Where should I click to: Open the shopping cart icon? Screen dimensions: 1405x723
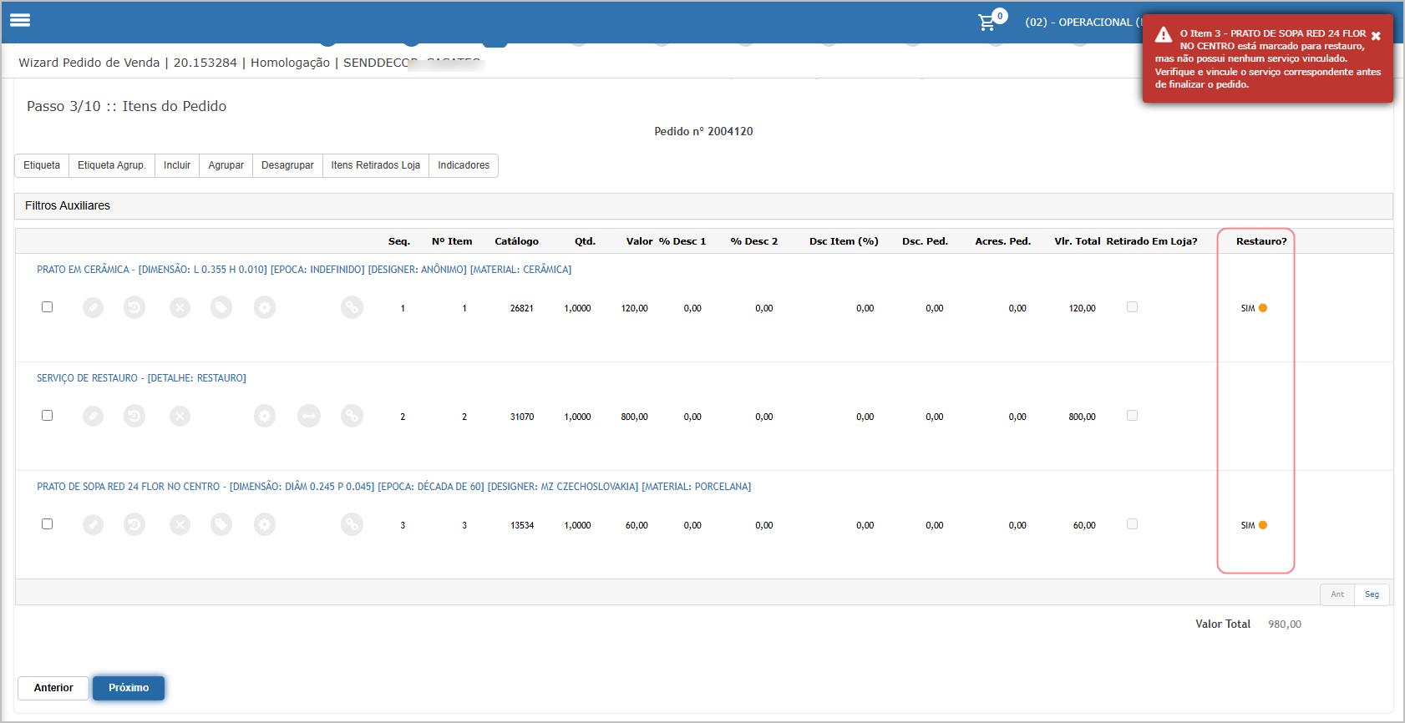(x=987, y=22)
